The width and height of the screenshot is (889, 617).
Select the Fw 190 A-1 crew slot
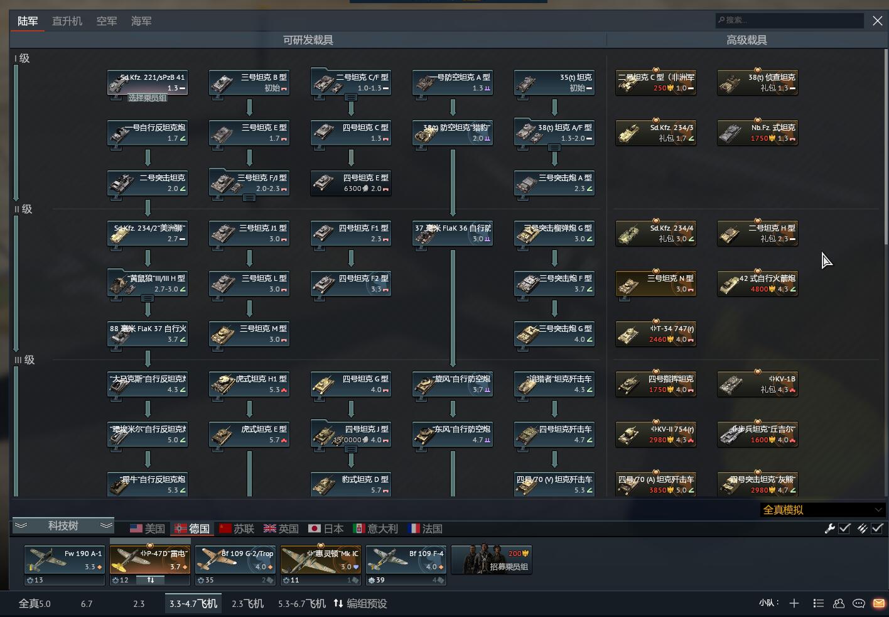point(65,565)
